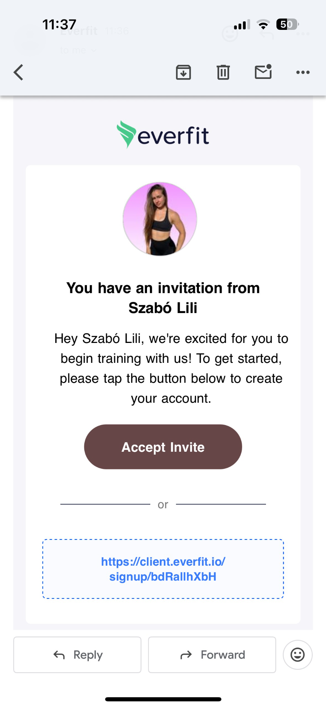Expand the faded "to me" recipient details
The width and height of the screenshot is (326, 708).
click(77, 51)
